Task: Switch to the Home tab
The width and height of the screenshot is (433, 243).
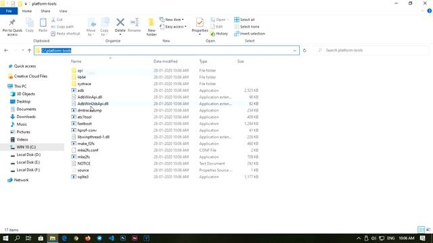Action: [x=27, y=11]
